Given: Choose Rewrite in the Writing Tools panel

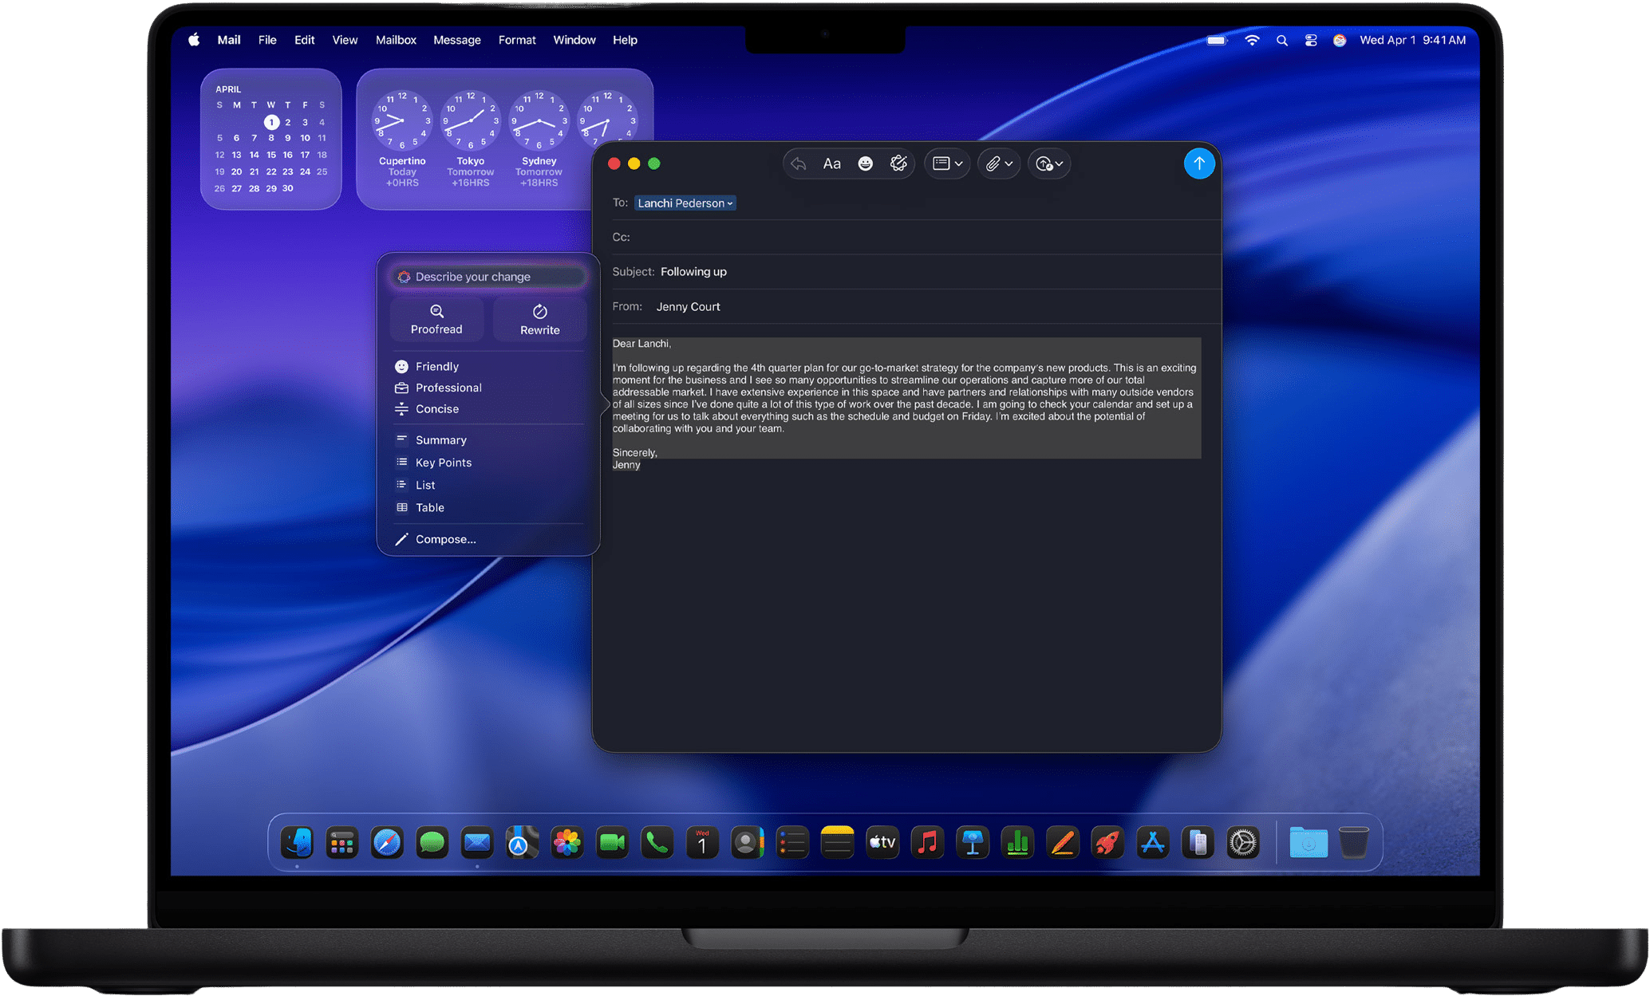Looking at the screenshot, I should point(540,319).
